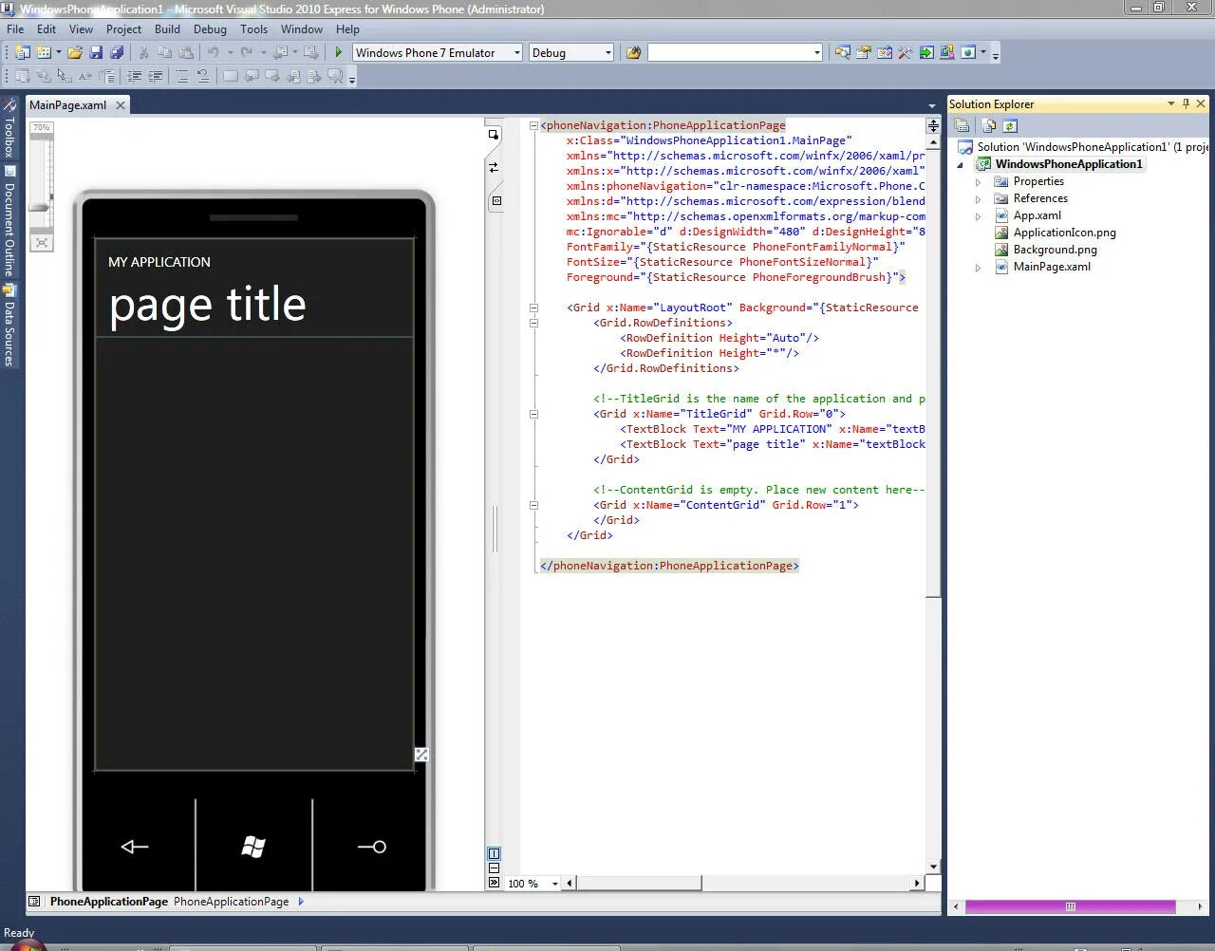Collapse the split pane with the chevron button
The image size is (1215, 951).
pos(494,883)
